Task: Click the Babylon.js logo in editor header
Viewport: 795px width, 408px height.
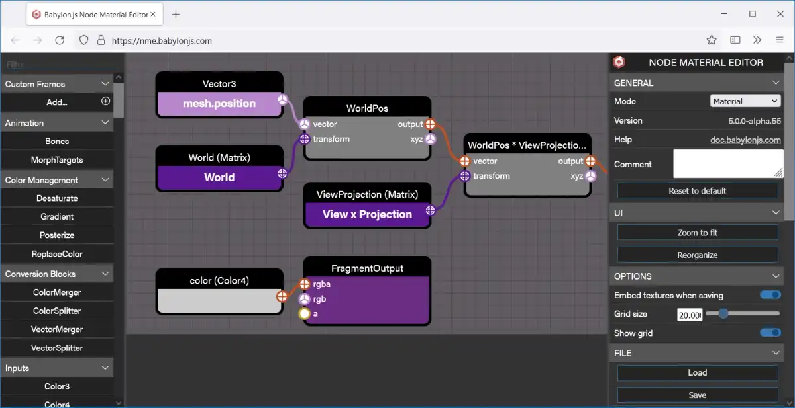Action: coord(619,62)
